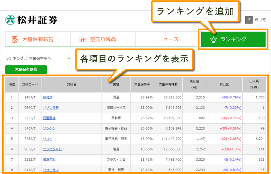Click the ガラス・土石 industry cell
Image resolution: width=271 pixels, height=174 pixels.
pyautogui.click(x=116, y=160)
